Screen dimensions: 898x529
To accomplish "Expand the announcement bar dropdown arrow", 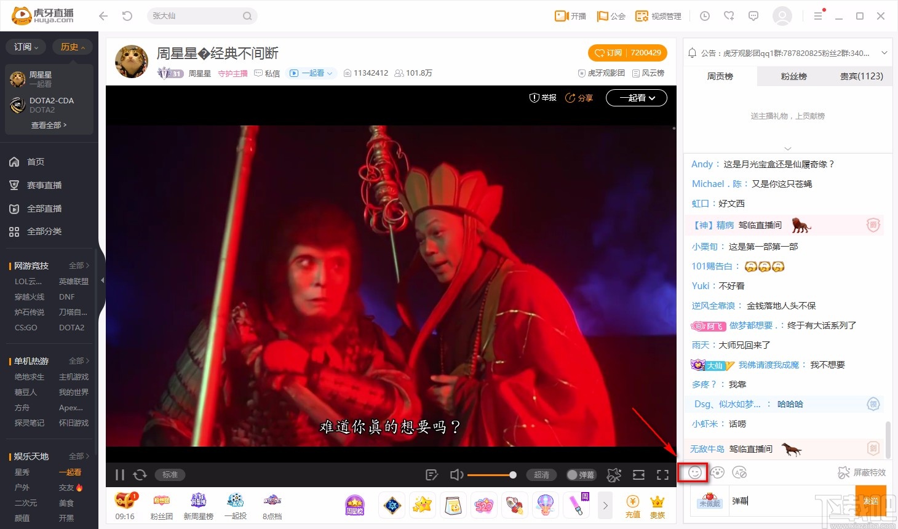I will (x=884, y=52).
